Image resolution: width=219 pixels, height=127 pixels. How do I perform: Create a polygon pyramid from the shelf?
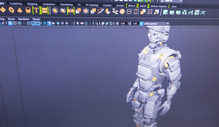(20, 10)
